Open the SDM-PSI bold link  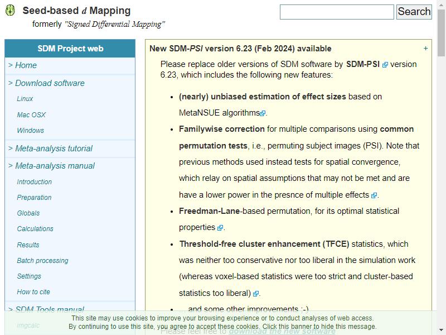363,64
